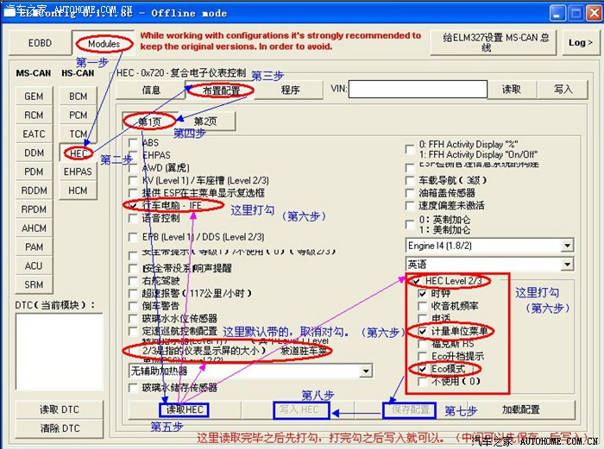Click the 清除 DTC button
The image size is (604, 449).
pyautogui.click(x=60, y=428)
